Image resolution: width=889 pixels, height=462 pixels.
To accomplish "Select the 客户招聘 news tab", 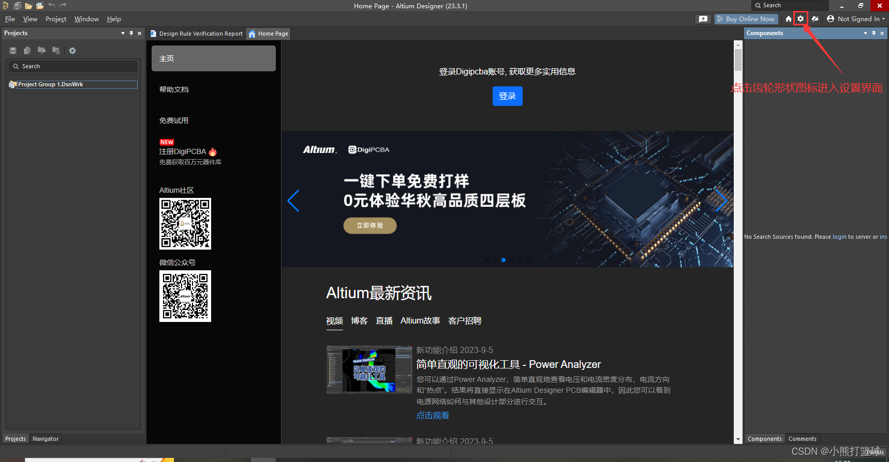I will 465,321.
